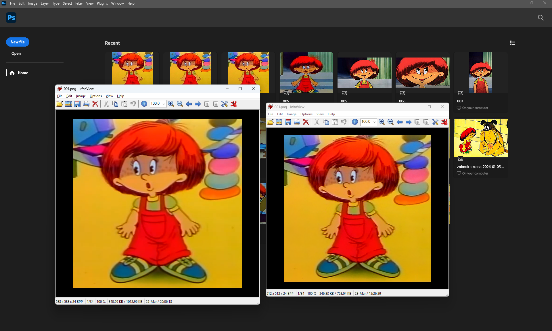Open Settings wrench icon in right IrfanView toolbar
The height and width of the screenshot is (331, 552).
[x=435, y=122]
